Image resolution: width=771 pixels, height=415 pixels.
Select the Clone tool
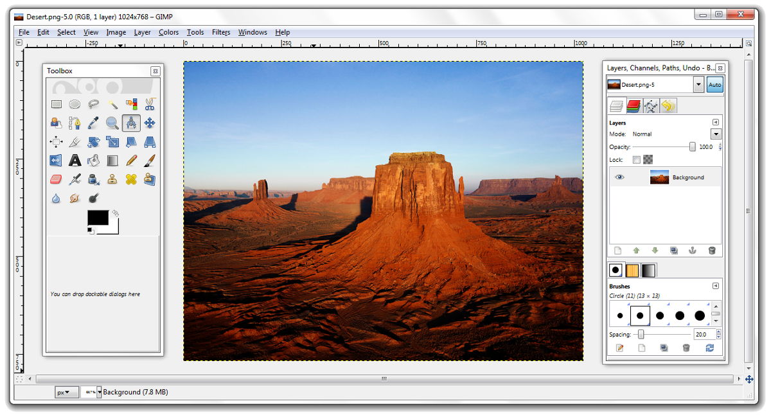pos(112,179)
